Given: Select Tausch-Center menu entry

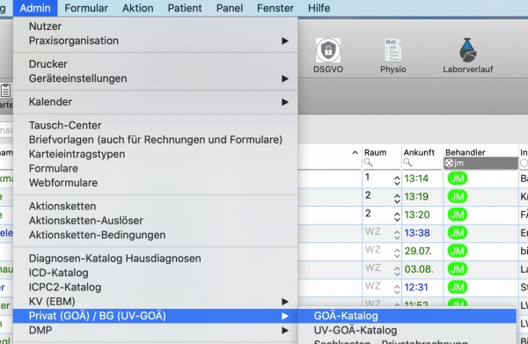Looking at the screenshot, I should tap(155, 125).
